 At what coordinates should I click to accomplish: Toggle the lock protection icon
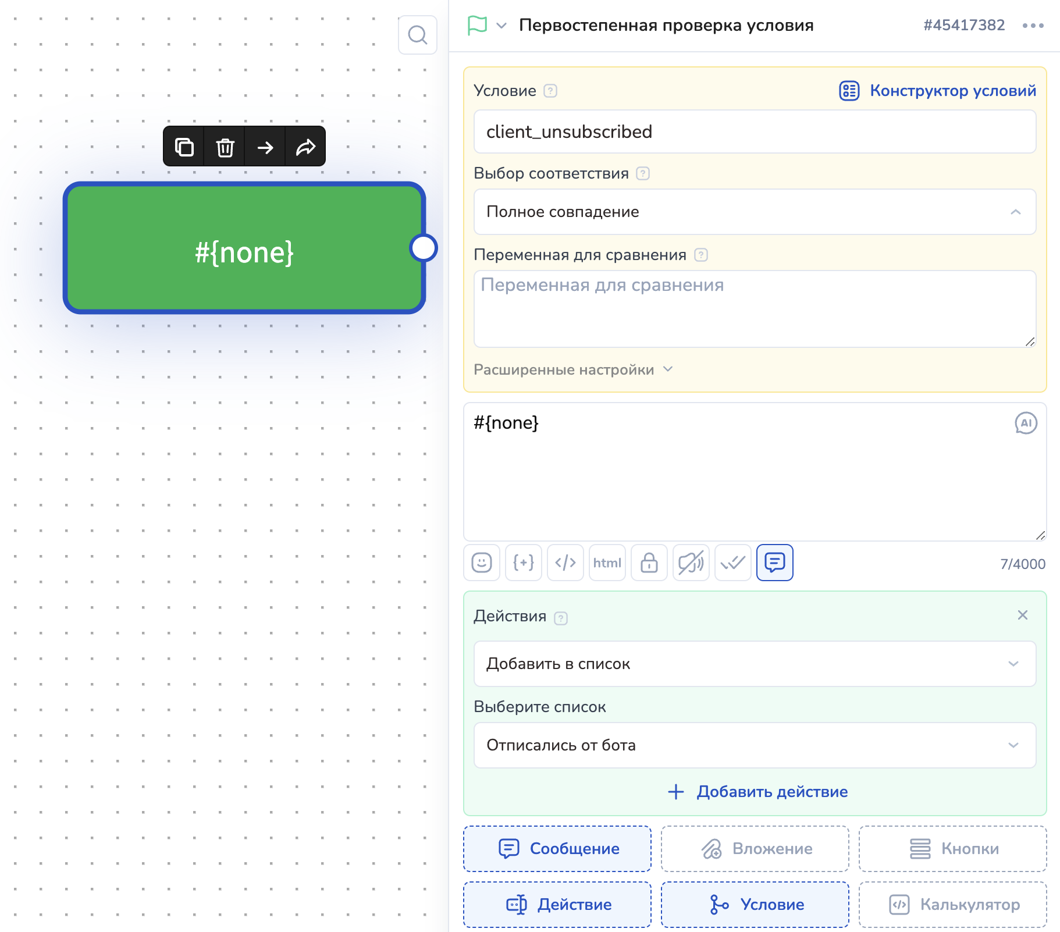[x=649, y=563]
